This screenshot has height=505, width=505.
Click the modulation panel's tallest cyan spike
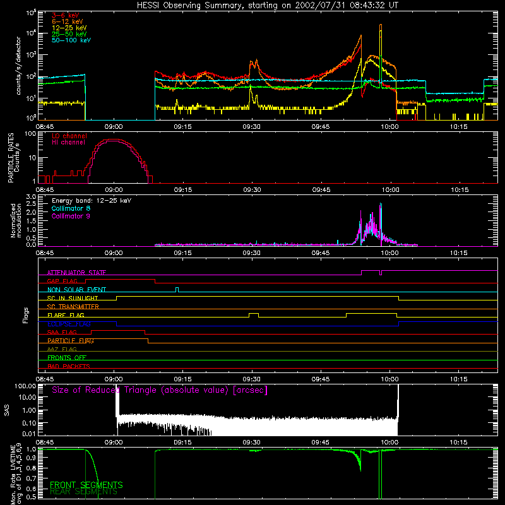[381, 204]
